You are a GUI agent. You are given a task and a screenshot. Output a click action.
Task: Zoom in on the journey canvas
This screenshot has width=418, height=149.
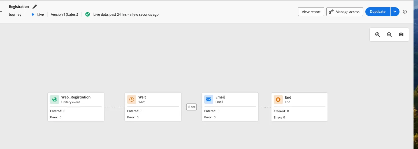point(378,35)
